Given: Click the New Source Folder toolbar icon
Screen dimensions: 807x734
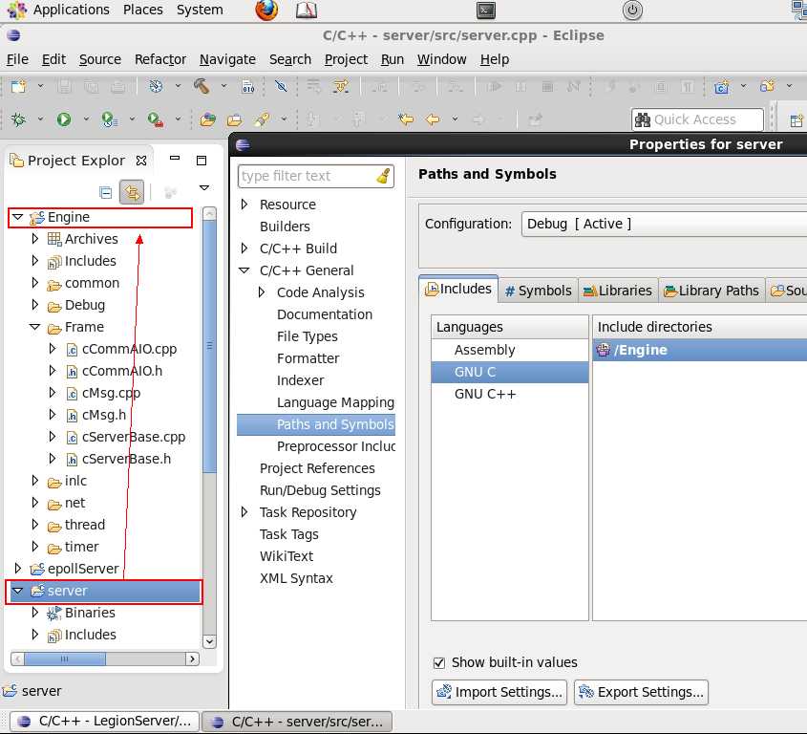Looking at the screenshot, I should (768, 85).
